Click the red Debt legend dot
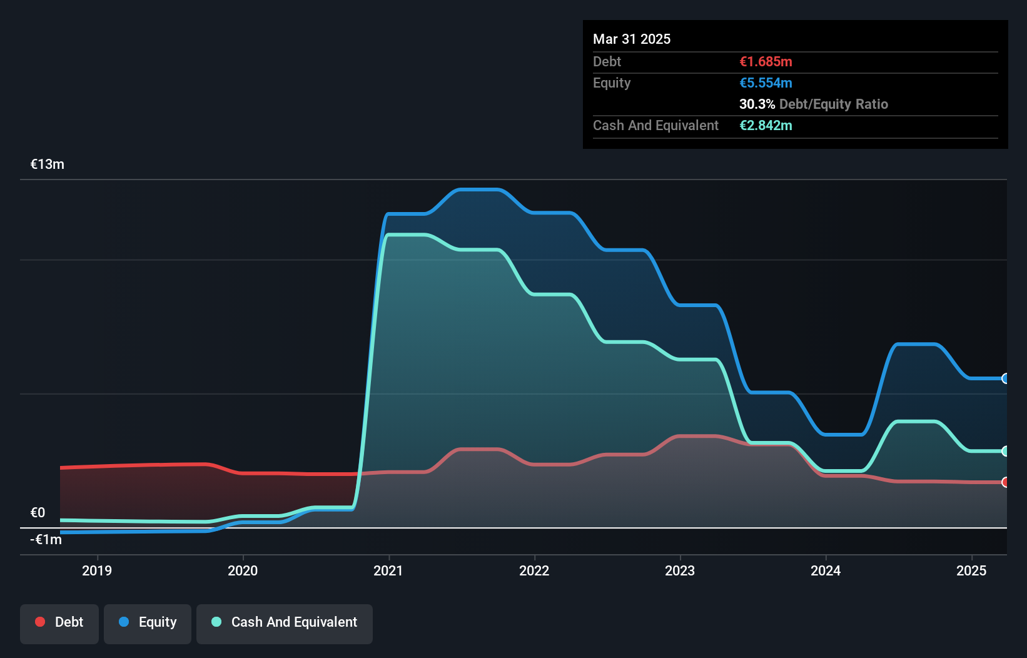1027x658 pixels. (x=39, y=622)
